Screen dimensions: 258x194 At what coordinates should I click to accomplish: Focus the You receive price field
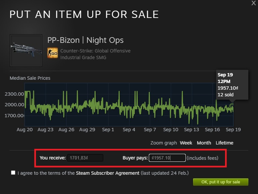pos(85,158)
